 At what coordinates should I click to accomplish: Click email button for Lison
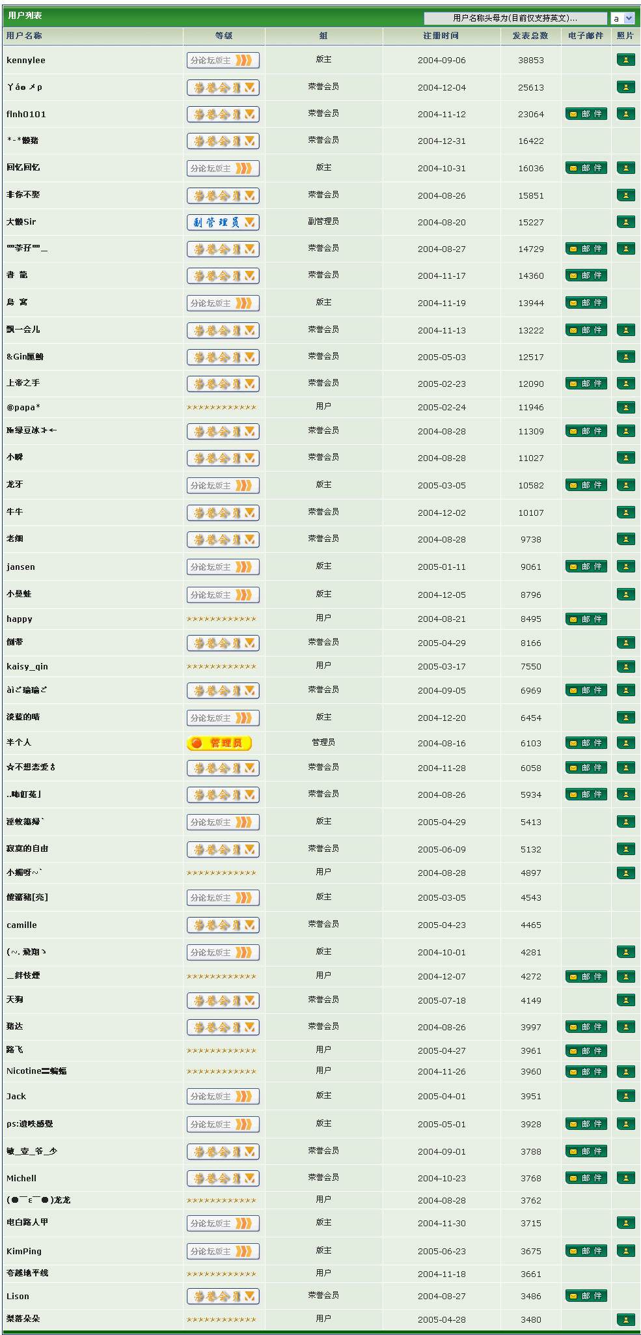click(586, 1296)
